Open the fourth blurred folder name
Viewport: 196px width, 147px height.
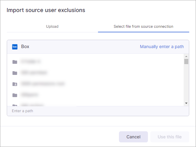click(x=30, y=95)
